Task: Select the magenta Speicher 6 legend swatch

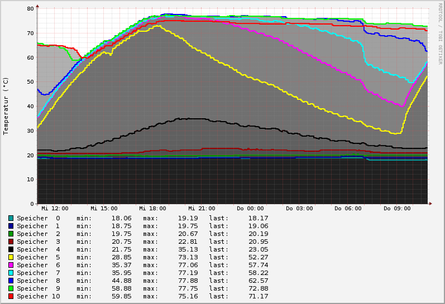Action: 11,265
